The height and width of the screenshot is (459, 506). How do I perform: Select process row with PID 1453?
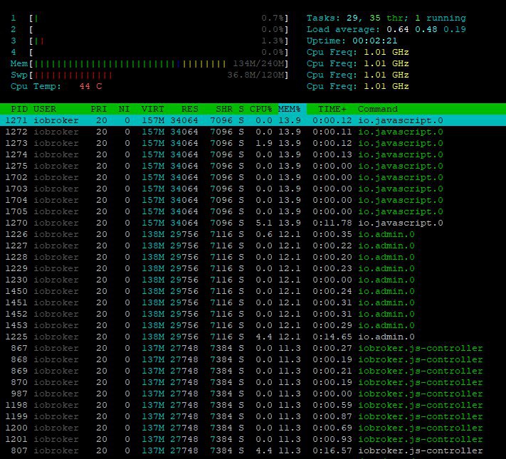coord(253,325)
